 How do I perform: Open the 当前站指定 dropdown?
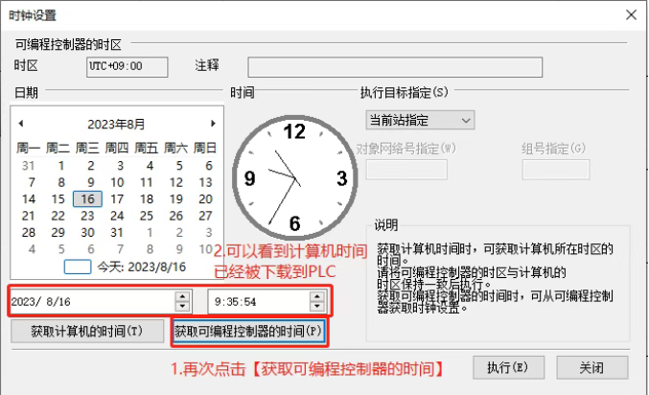tap(420, 120)
